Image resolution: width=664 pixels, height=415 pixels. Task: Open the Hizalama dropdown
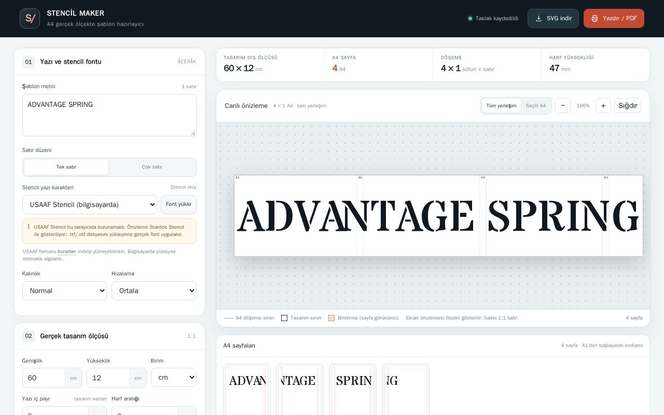(154, 290)
